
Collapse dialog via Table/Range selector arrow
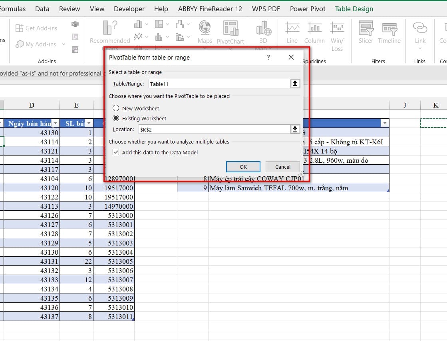(295, 83)
